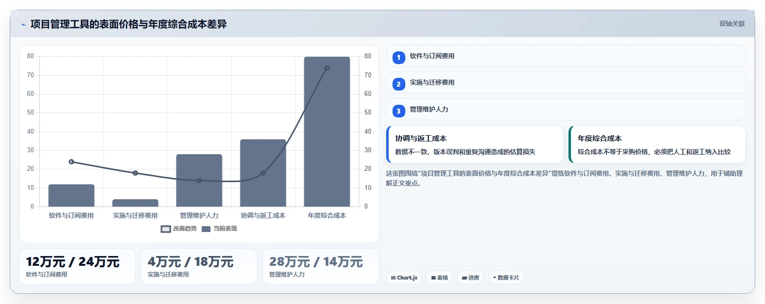This screenshot has height=304, width=765.
Task: Click the 双轴关联 label in header
Action: point(732,24)
